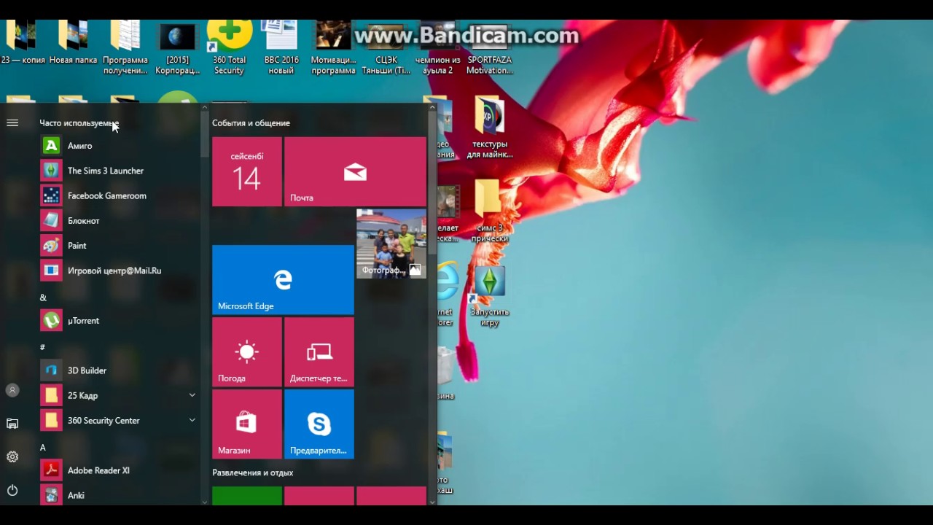933x525 pixels.
Task: Click the Развлечения и отдых group title
Action: (252, 472)
